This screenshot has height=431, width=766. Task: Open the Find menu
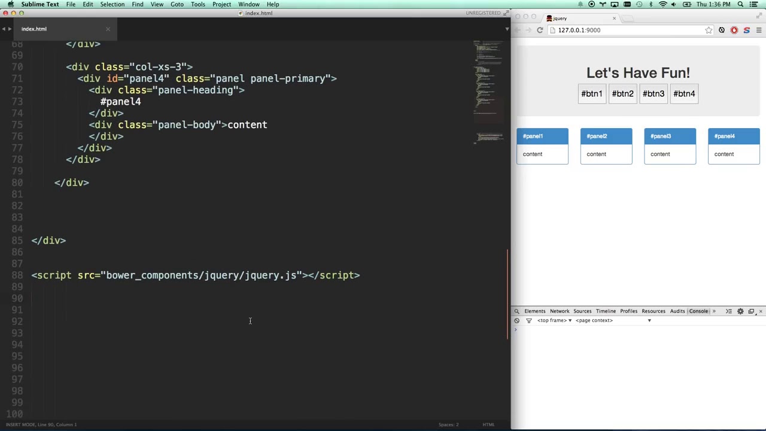click(x=138, y=4)
